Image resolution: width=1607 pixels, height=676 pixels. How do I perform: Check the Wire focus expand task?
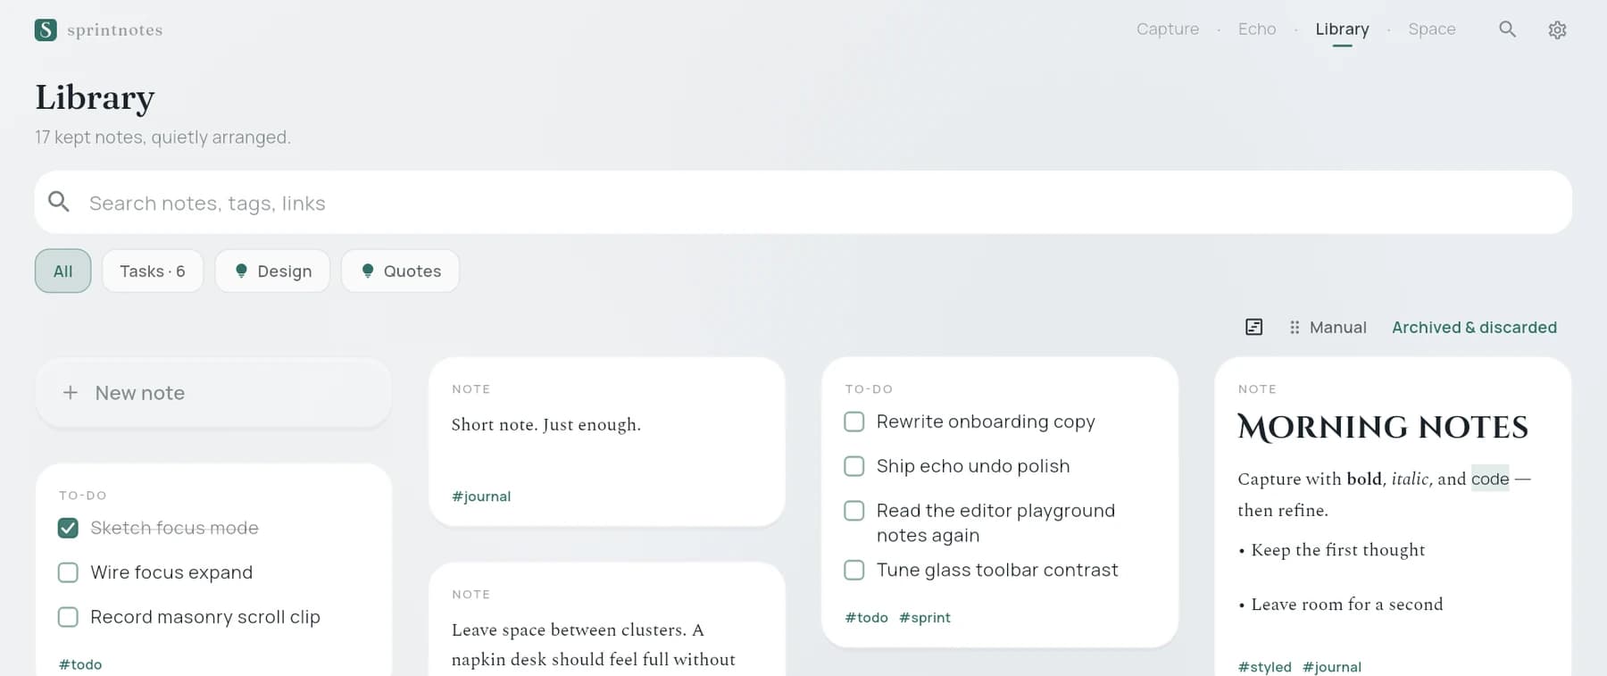(68, 572)
